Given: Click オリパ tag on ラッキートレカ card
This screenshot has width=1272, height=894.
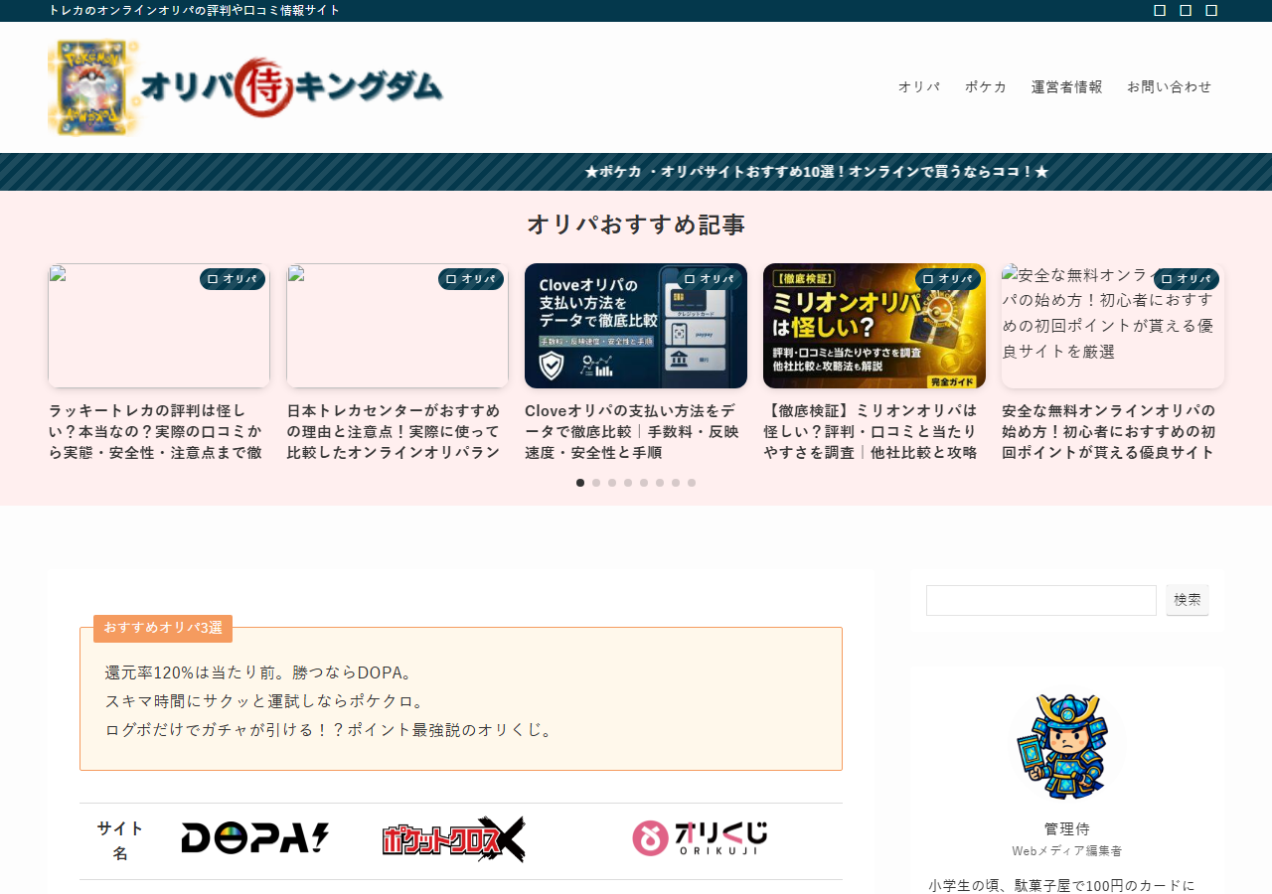Looking at the screenshot, I should [x=233, y=279].
